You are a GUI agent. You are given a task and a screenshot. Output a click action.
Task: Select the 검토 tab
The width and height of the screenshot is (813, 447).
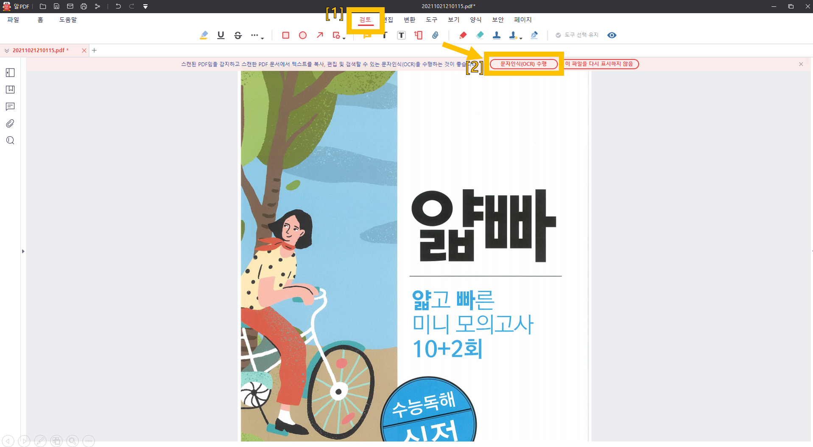[x=365, y=20]
